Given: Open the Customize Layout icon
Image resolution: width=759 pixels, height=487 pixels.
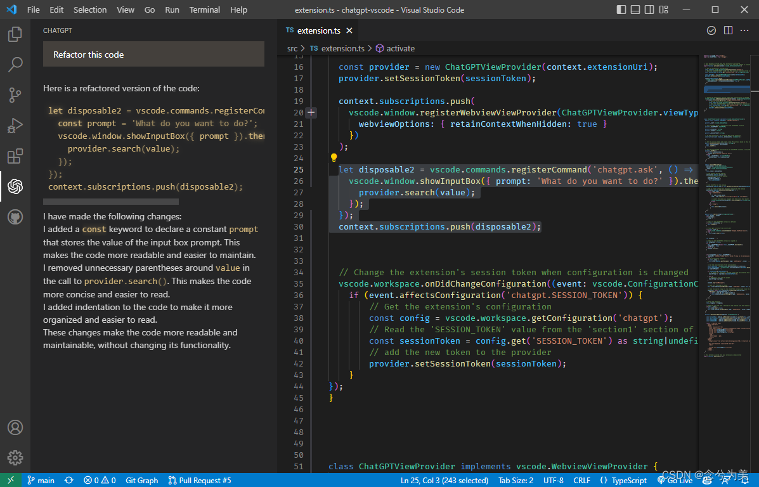Looking at the screenshot, I should click(664, 10).
